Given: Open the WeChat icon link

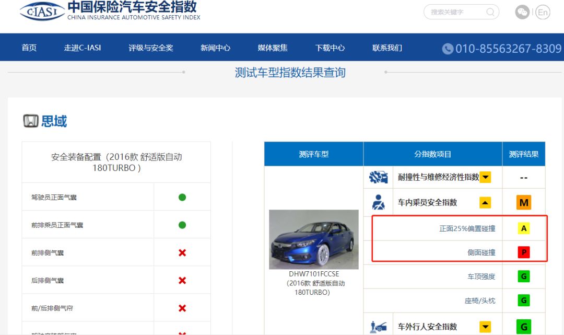Looking at the screenshot, I should click(522, 12).
